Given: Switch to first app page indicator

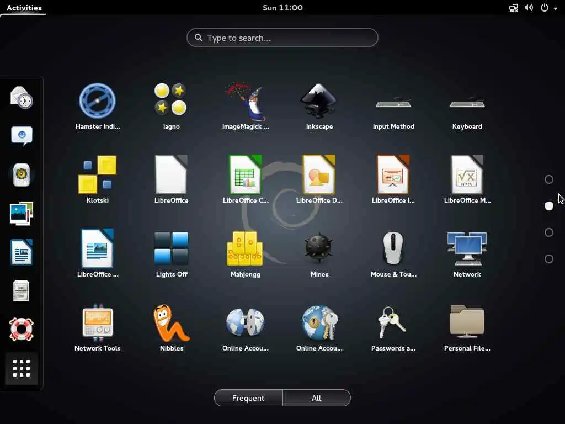Looking at the screenshot, I should click(x=549, y=179).
